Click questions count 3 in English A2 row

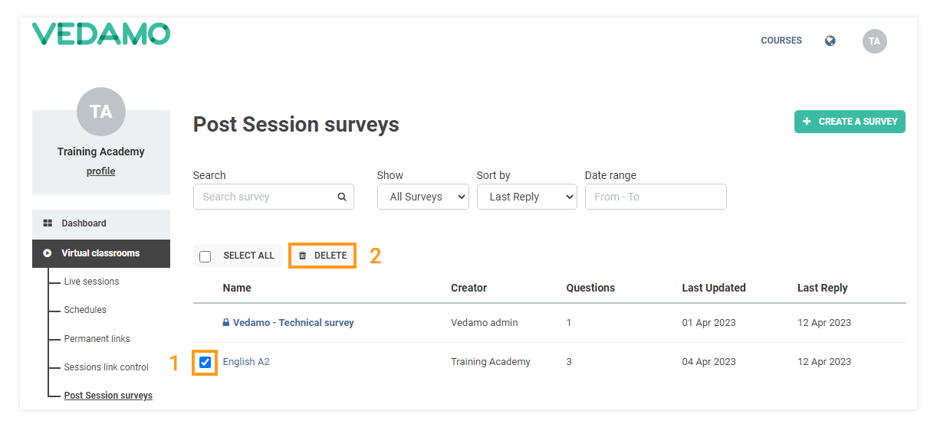tap(569, 362)
